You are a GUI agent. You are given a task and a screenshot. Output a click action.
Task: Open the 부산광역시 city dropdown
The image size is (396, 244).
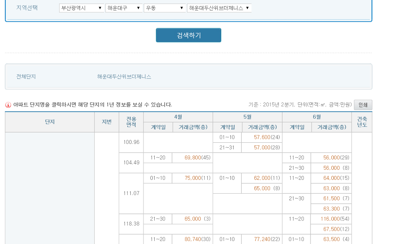(x=82, y=8)
